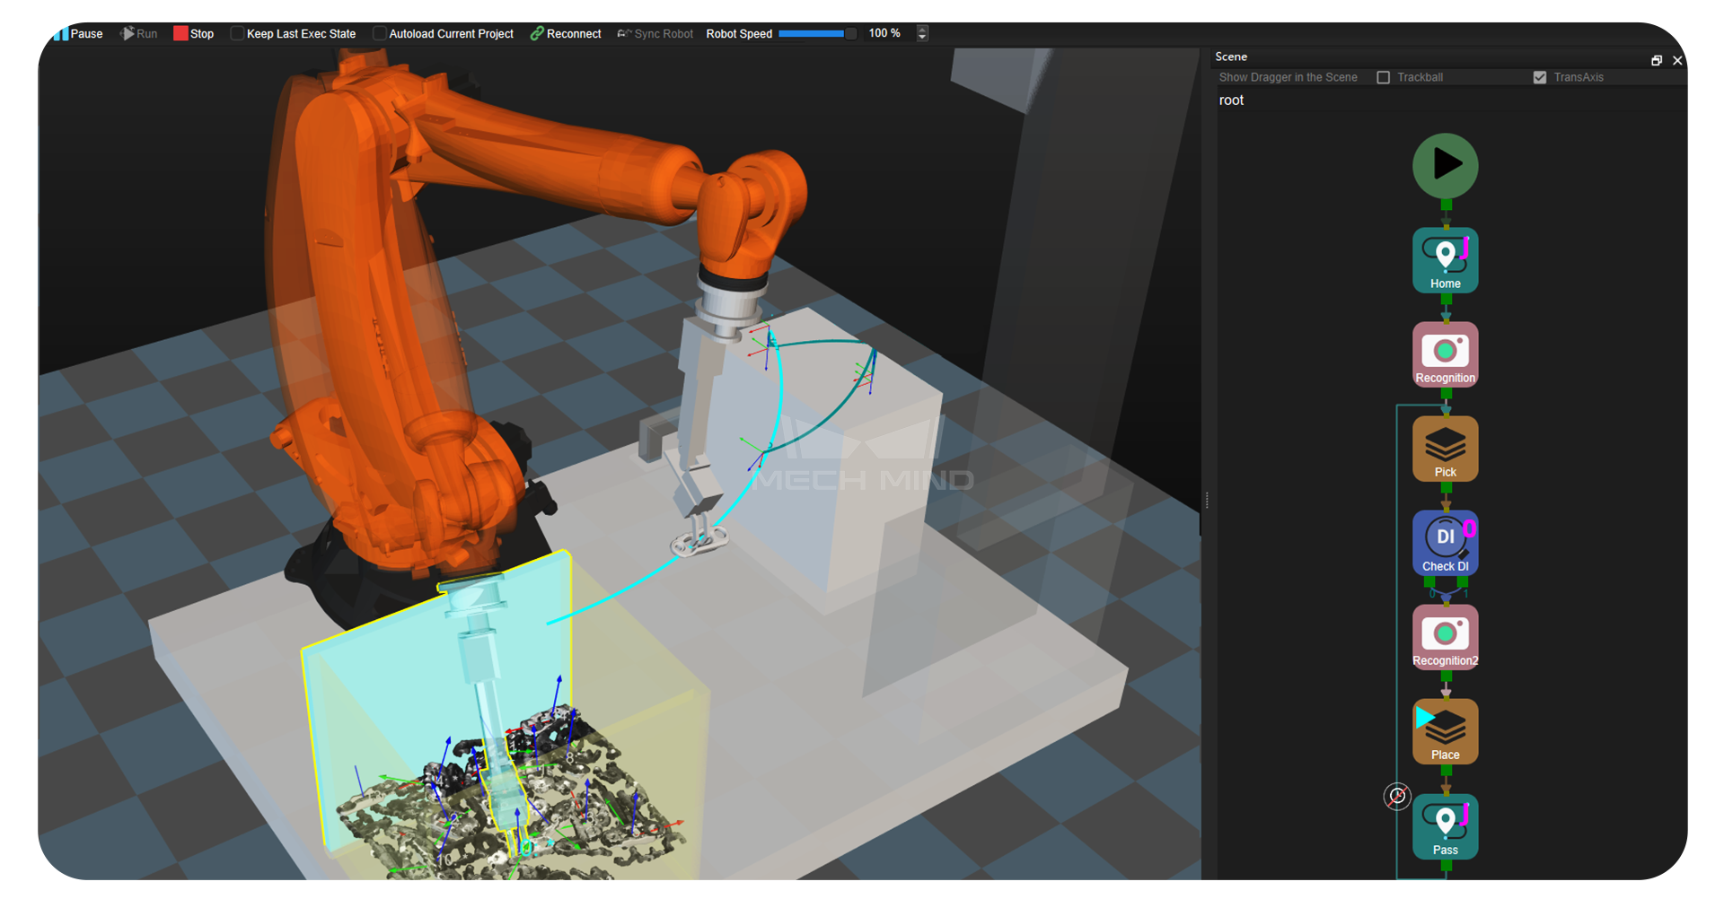The height and width of the screenshot is (899, 1724).
Task: Open the Recognition step node
Action: pyautogui.click(x=1445, y=353)
